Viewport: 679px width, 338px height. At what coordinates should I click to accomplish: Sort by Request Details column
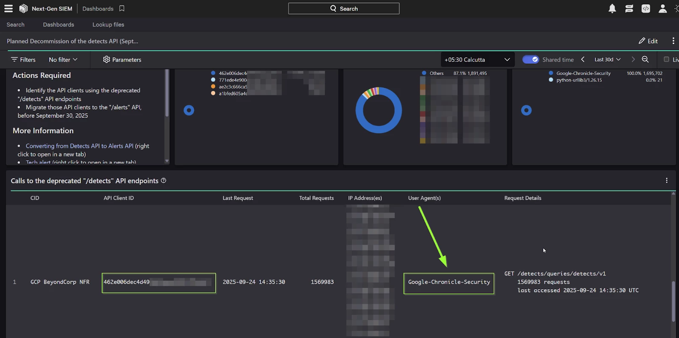click(523, 198)
